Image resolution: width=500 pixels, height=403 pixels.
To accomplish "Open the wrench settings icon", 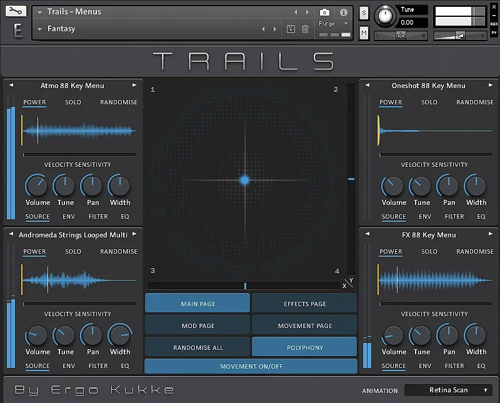I will (16, 11).
